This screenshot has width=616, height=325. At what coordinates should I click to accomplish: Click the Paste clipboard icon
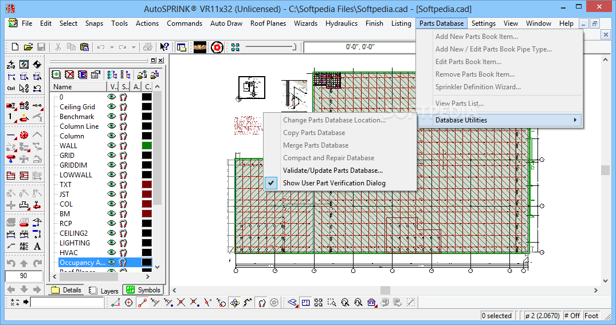(84, 47)
